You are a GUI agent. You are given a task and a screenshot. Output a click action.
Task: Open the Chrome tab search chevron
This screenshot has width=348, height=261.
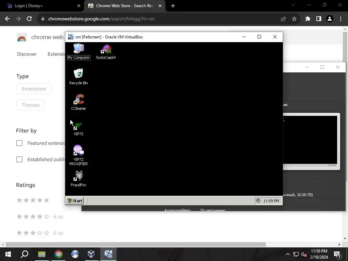(293, 5)
